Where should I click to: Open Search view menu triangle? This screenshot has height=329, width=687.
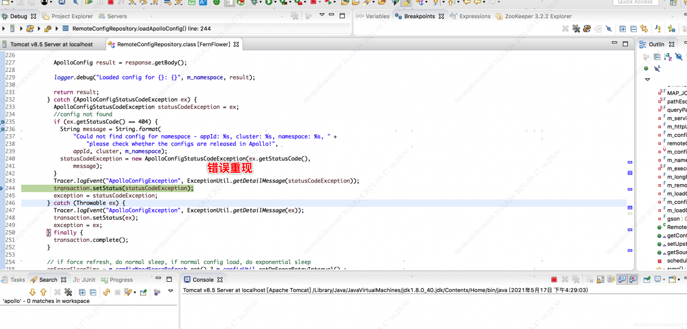click(x=171, y=291)
